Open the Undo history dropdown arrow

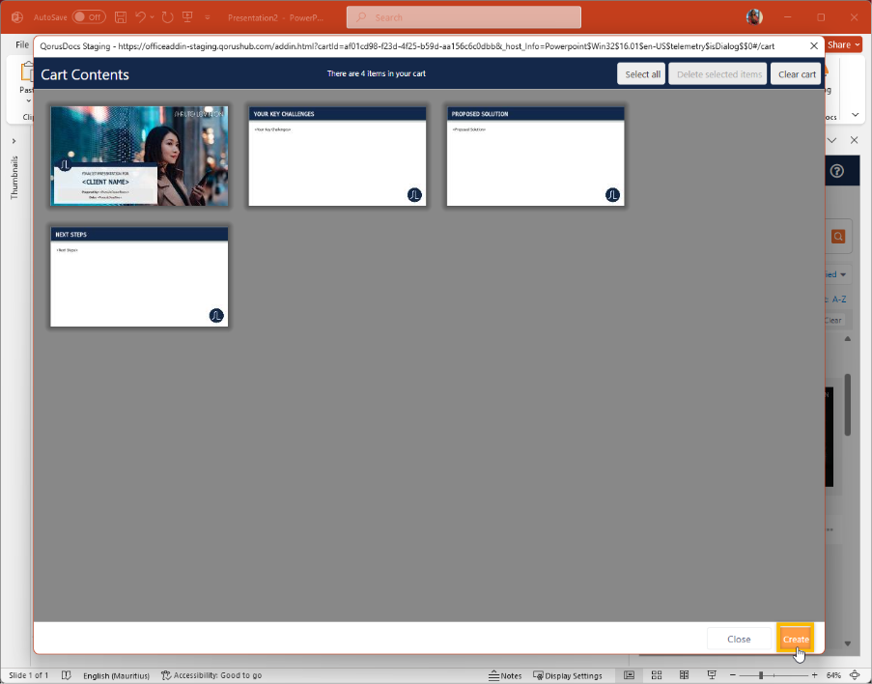coord(152,16)
